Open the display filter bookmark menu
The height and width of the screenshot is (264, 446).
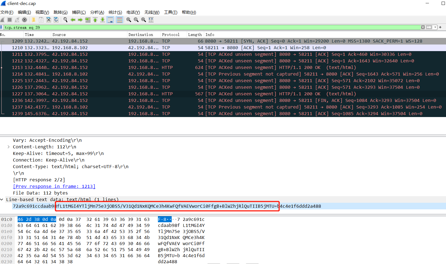point(1,27)
